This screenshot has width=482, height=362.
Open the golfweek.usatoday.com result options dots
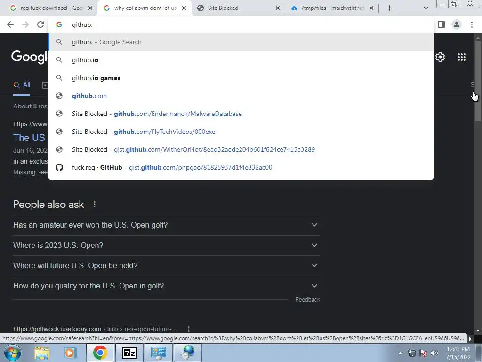pyautogui.click(x=188, y=329)
